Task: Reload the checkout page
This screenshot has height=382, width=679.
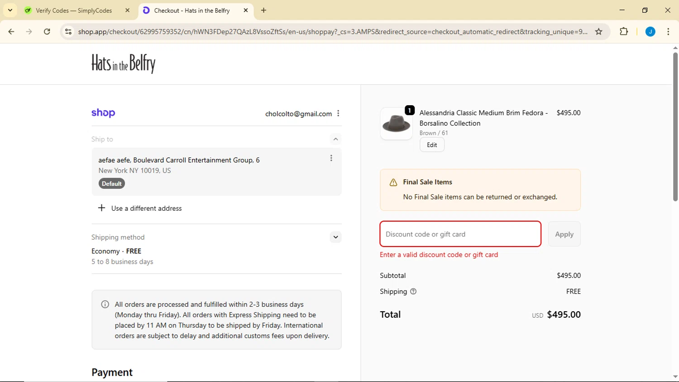Action: pos(47,32)
